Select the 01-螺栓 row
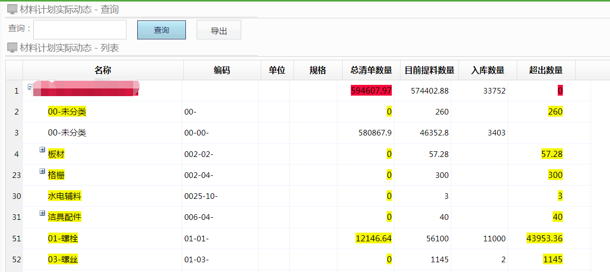 tap(63, 239)
